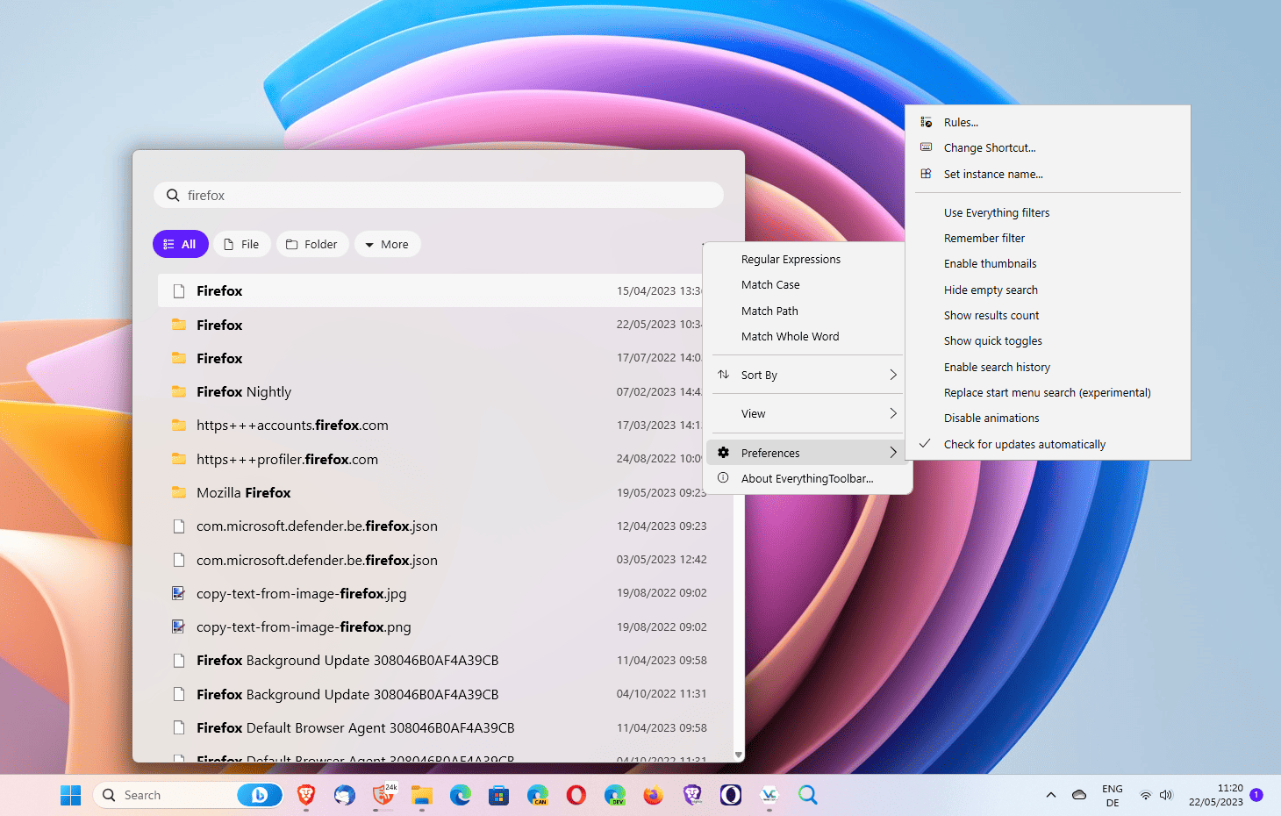
Task: Disable automatic update checking
Action: tap(1024, 444)
